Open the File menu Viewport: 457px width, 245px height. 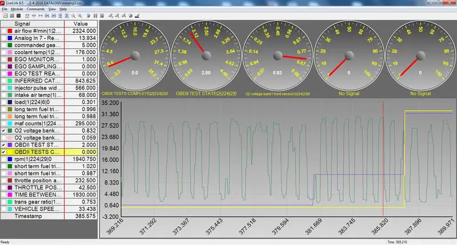click(5, 9)
